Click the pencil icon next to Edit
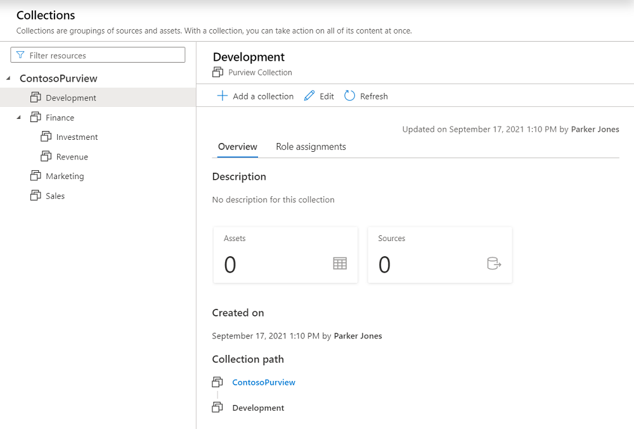 pos(309,96)
